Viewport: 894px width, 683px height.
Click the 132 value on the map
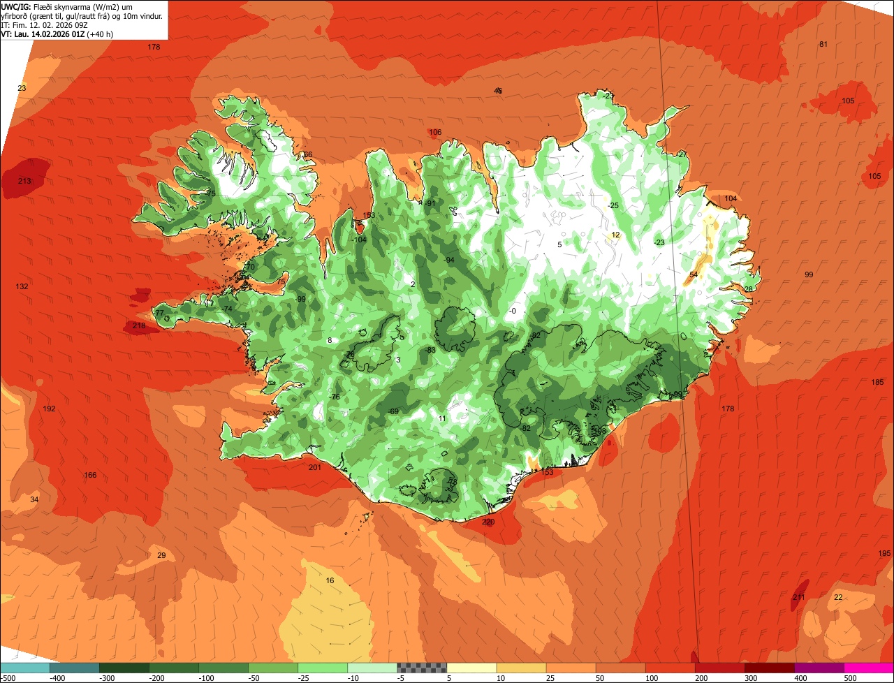22,286
